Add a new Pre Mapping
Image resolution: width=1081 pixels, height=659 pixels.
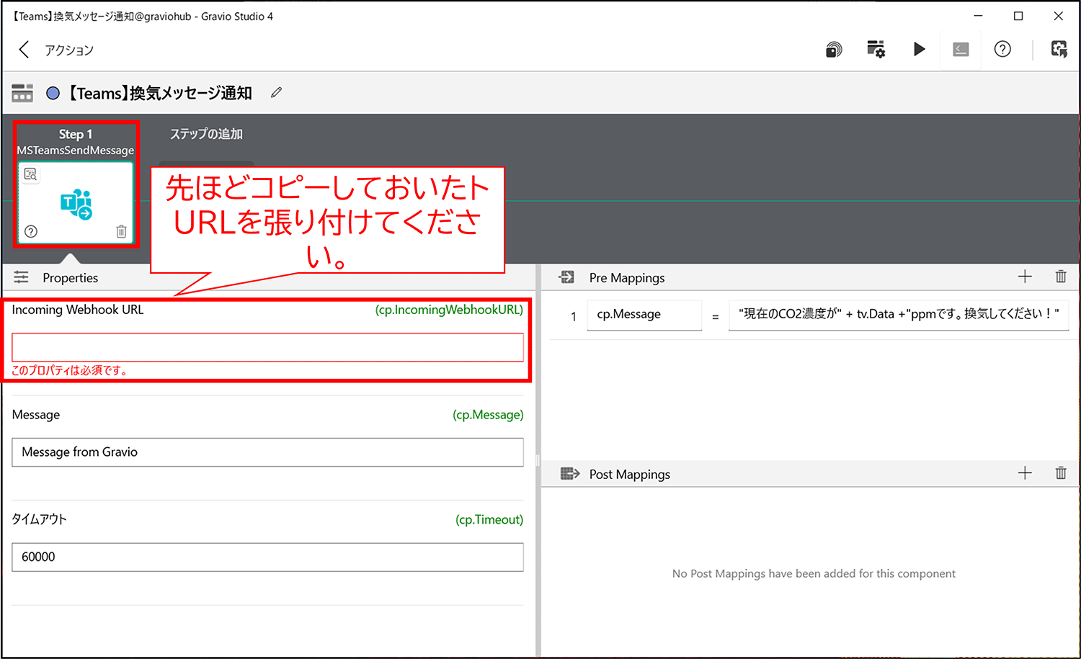(1025, 277)
